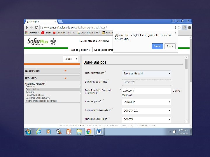The image size is (210, 157).
Task: Expand the INSCRIPCIÓN section
Action: pos(52,71)
